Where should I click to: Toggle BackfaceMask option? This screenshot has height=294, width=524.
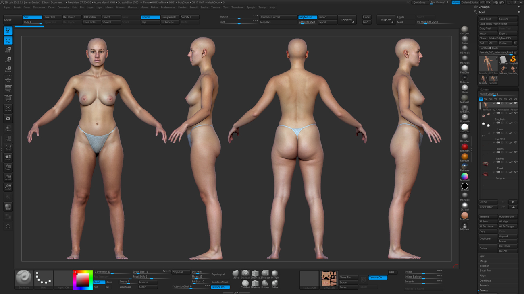coord(220,282)
